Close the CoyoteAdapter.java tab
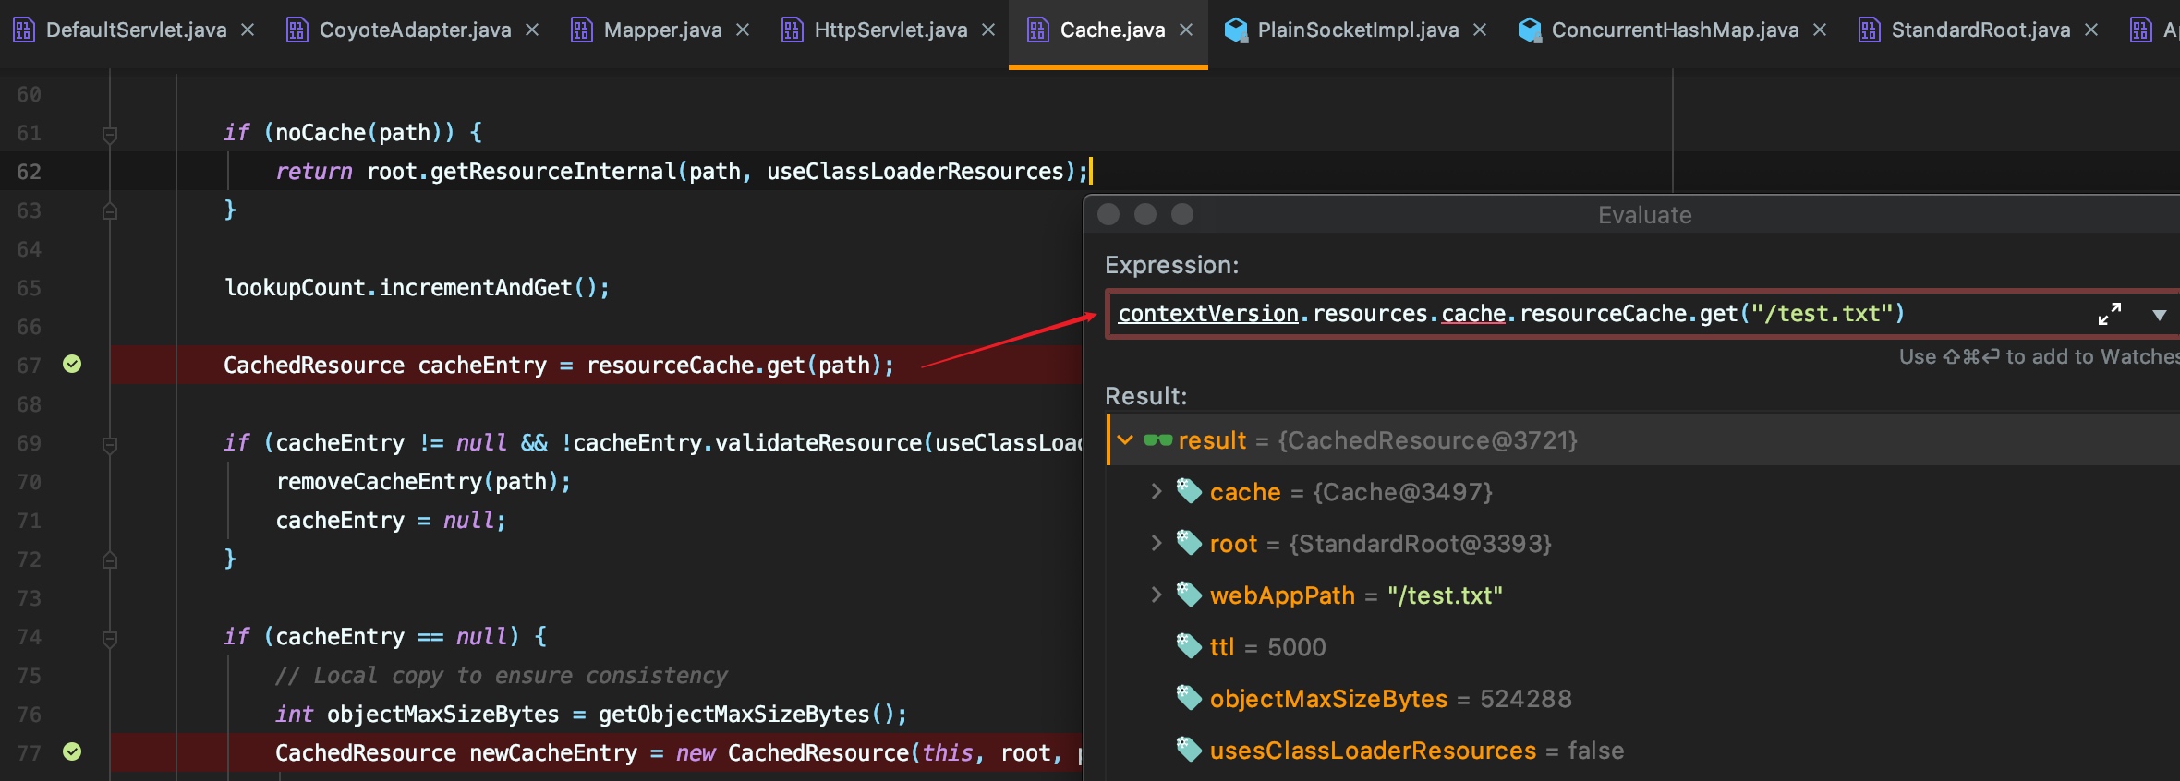2180x781 pixels. [532, 30]
